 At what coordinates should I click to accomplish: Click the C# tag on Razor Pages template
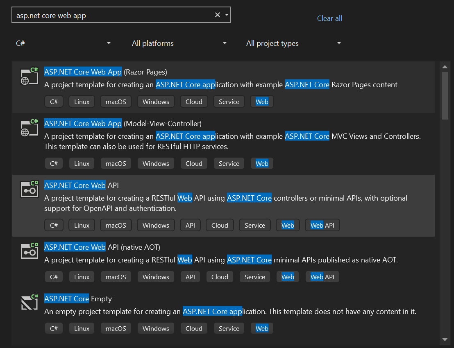pyautogui.click(x=54, y=102)
